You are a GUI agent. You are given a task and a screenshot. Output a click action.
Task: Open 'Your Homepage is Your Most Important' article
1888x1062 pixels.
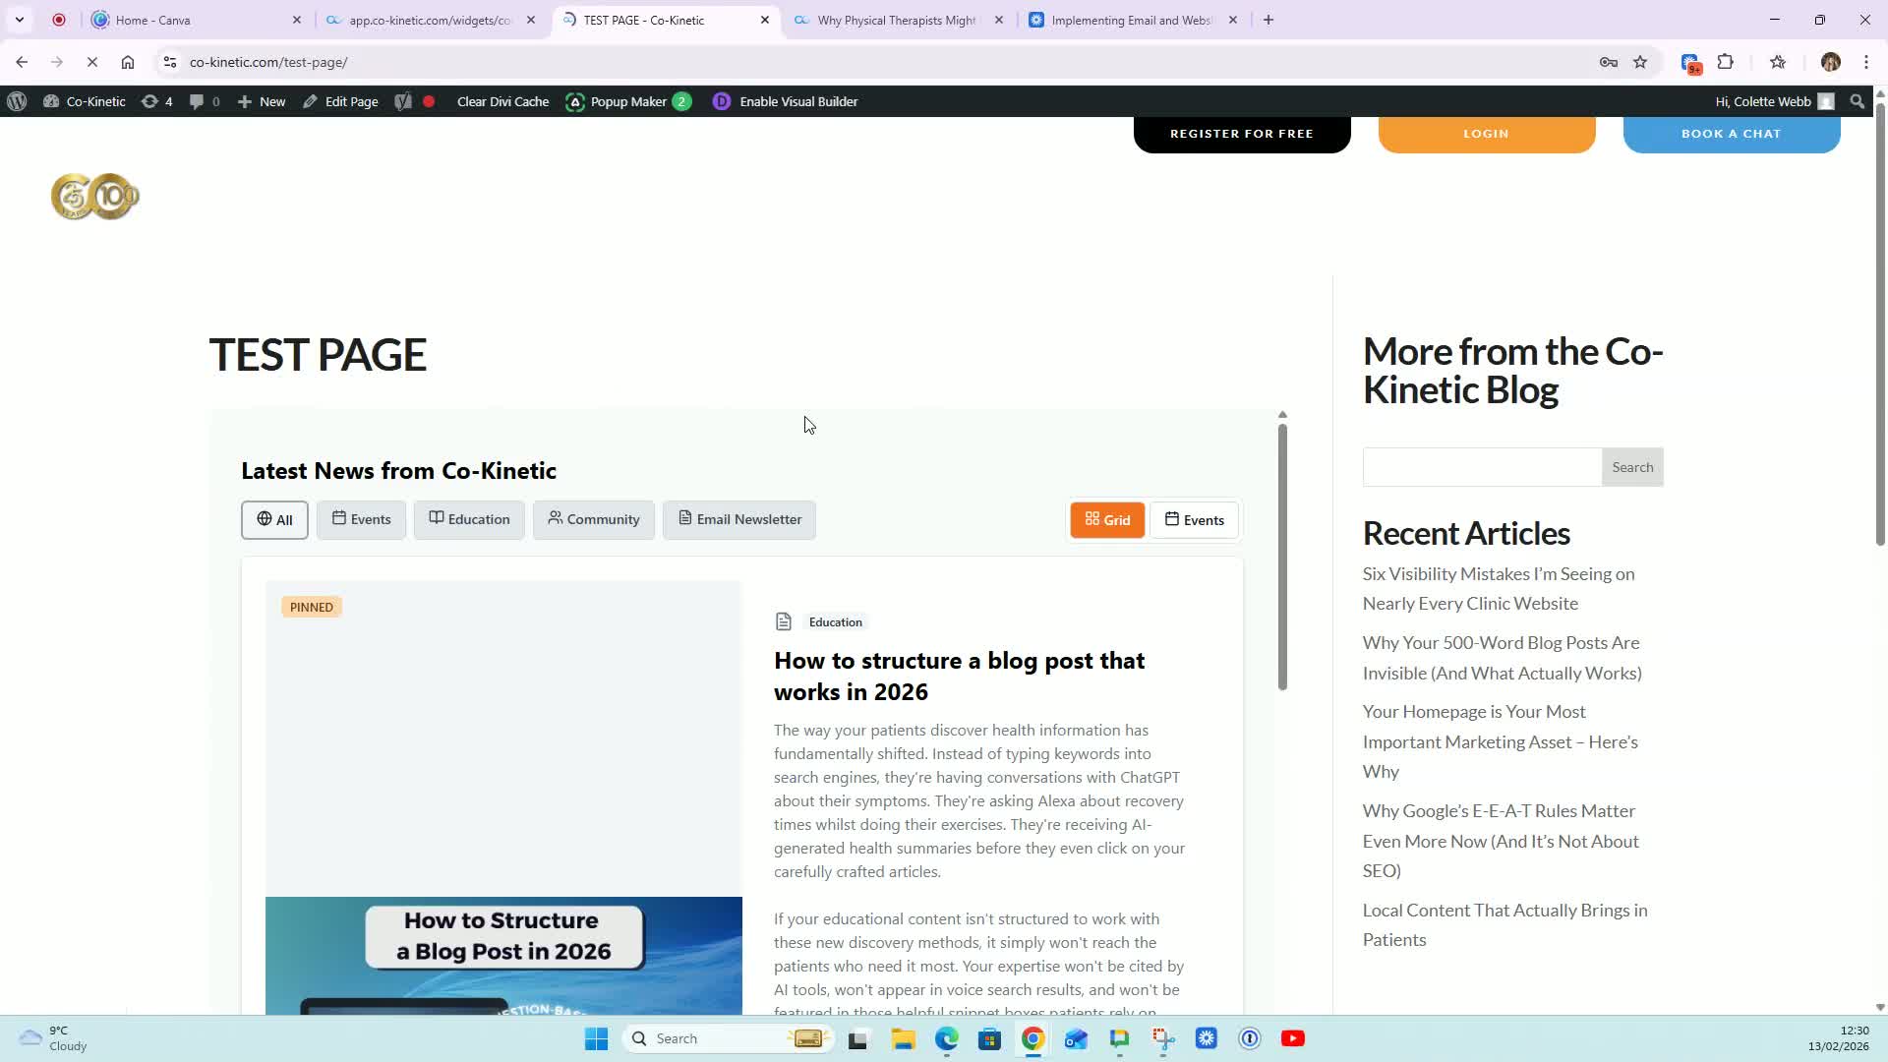point(1501,741)
